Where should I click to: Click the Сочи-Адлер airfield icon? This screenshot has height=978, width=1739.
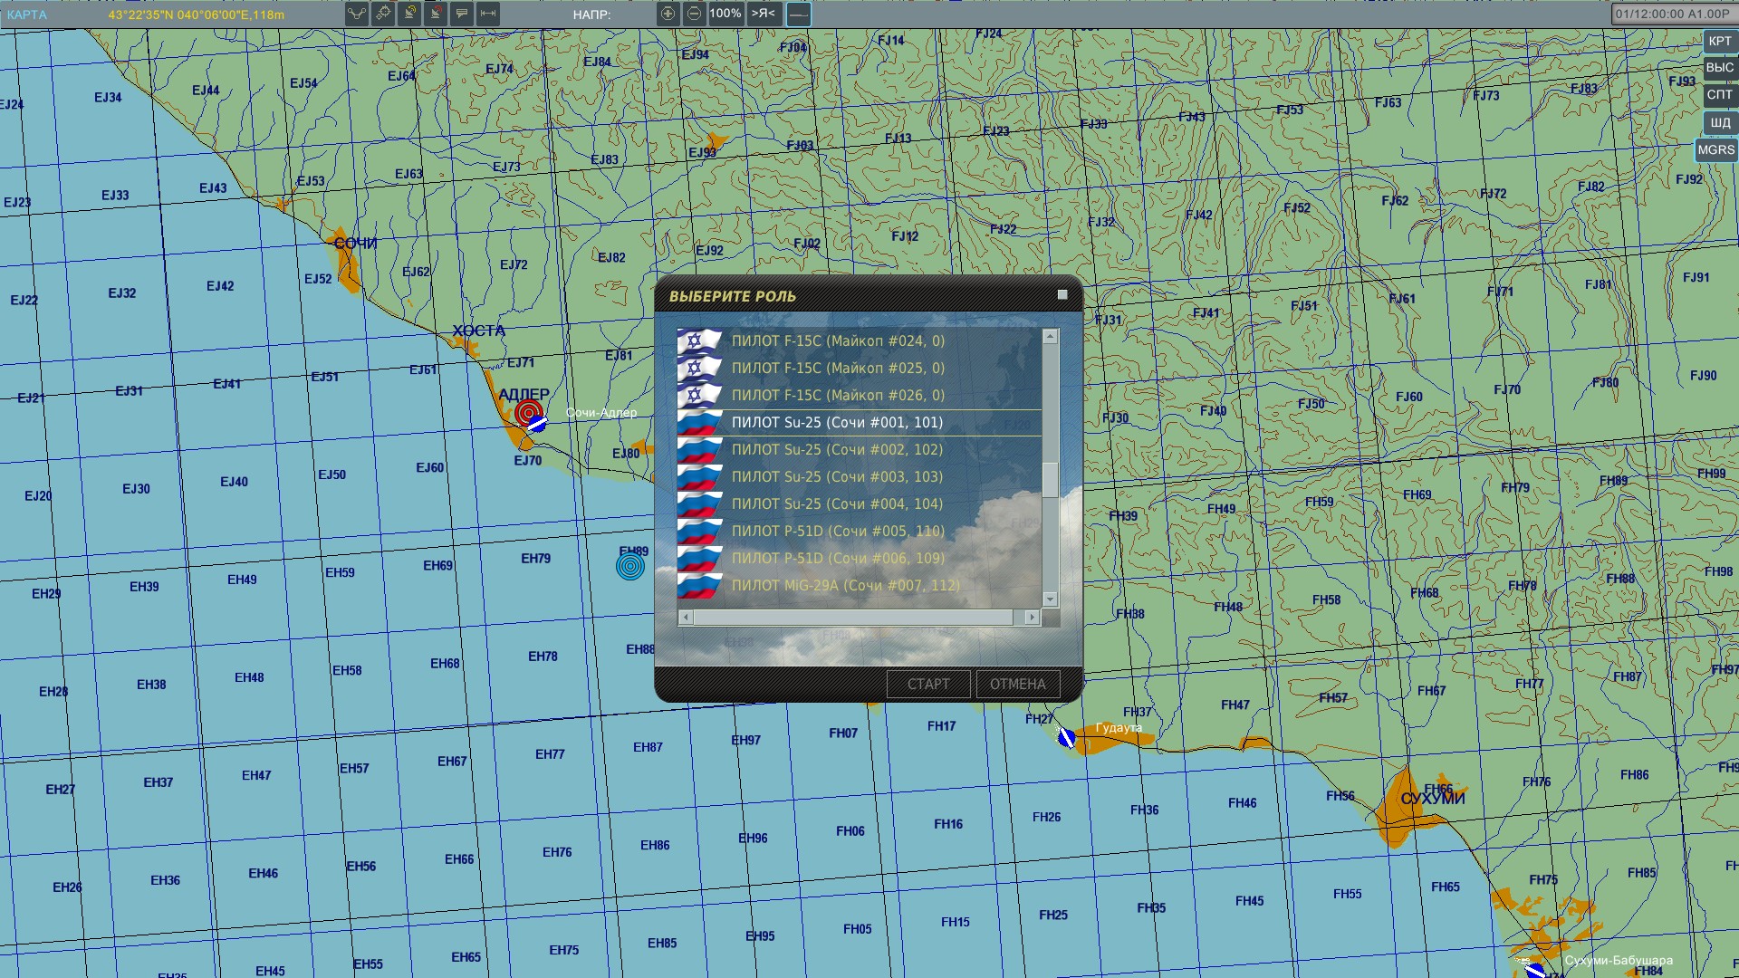pos(537,423)
